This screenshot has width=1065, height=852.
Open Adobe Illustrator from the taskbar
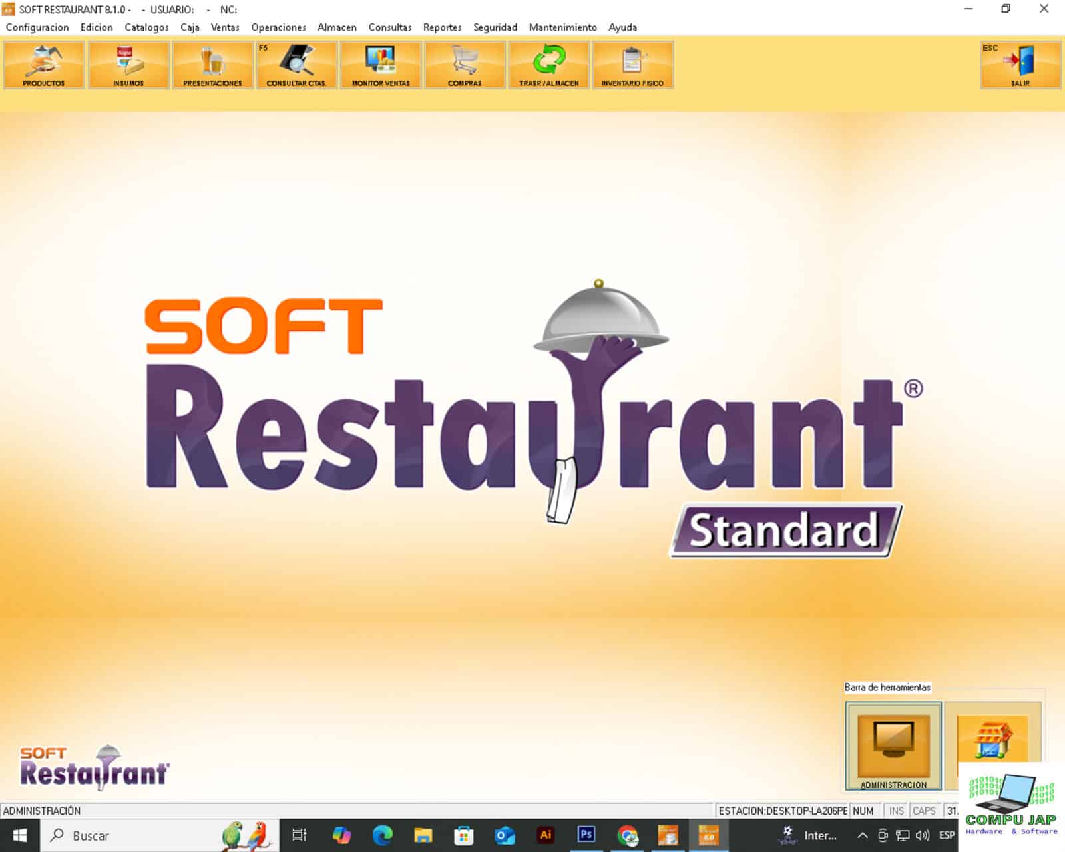546,835
